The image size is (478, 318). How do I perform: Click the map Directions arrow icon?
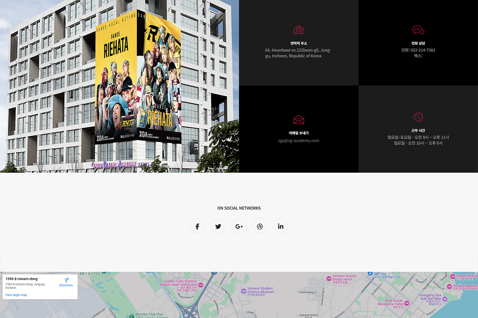click(66, 280)
